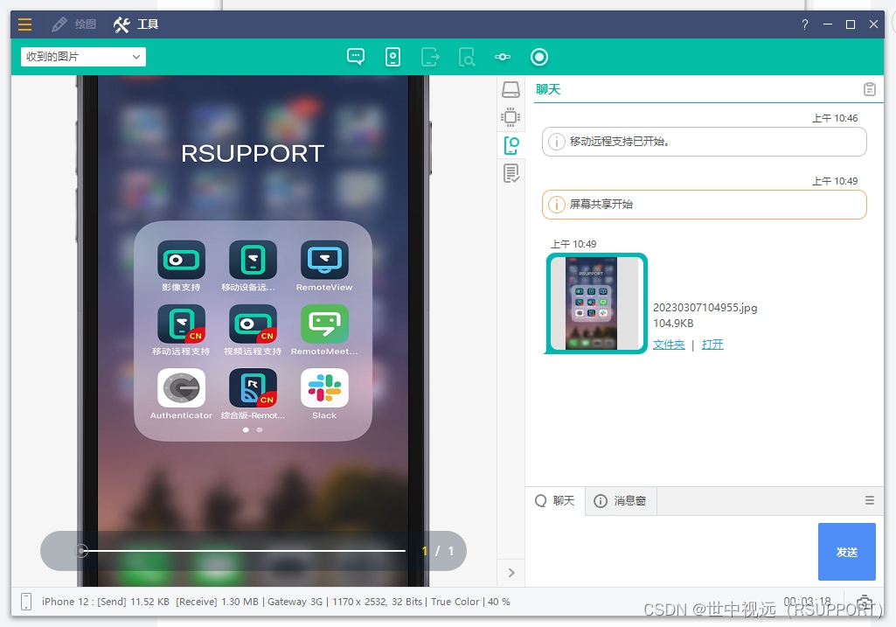Click the iPhone 12 status bar label
The image size is (896, 627).
tap(66, 602)
